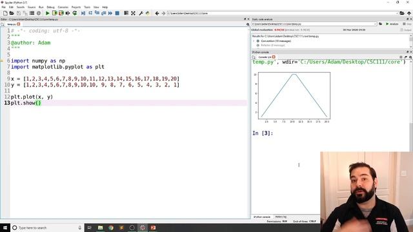
Task: Go back to previous cursor position
Action: [157, 13]
